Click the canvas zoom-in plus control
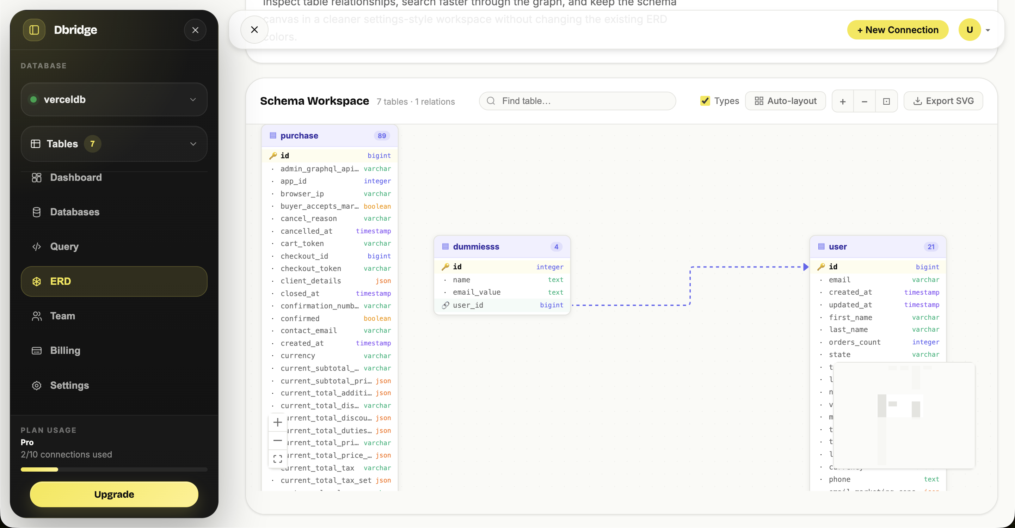Image resolution: width=1015 pixels, height=528 pixels. point(277,422)
